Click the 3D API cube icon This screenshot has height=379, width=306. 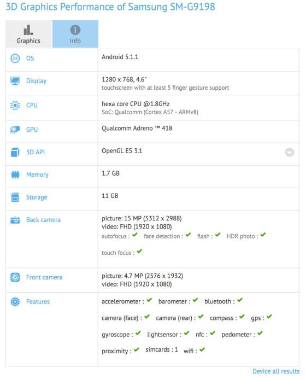[15, 152]
